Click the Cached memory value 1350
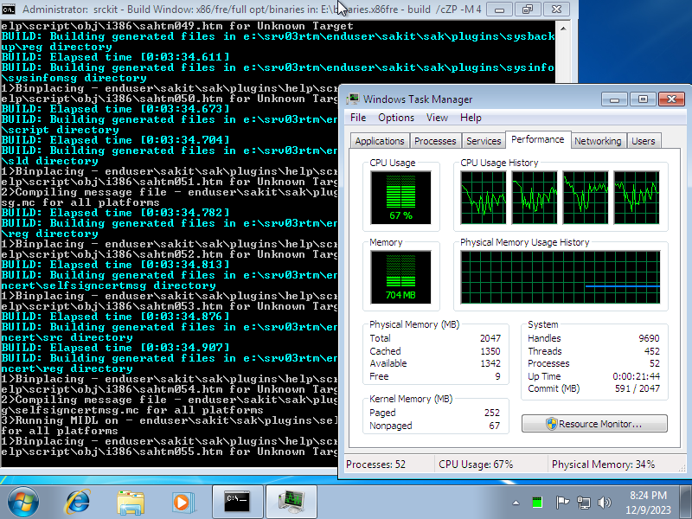The image size is (692, 519). [x=490, y=351]
